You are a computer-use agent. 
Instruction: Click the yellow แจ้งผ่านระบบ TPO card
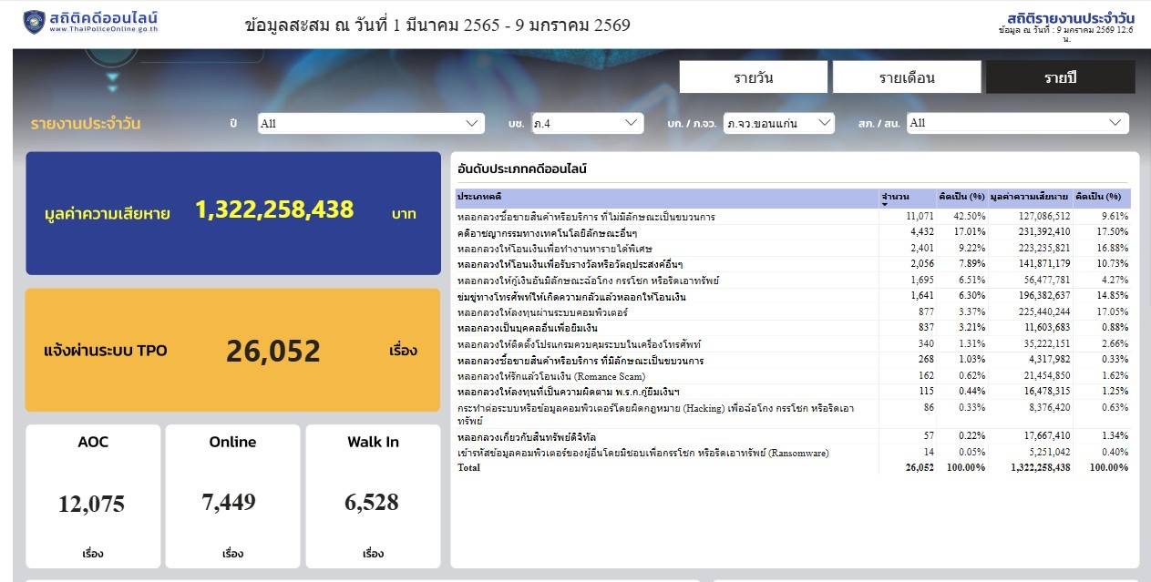tap(233, 351)
